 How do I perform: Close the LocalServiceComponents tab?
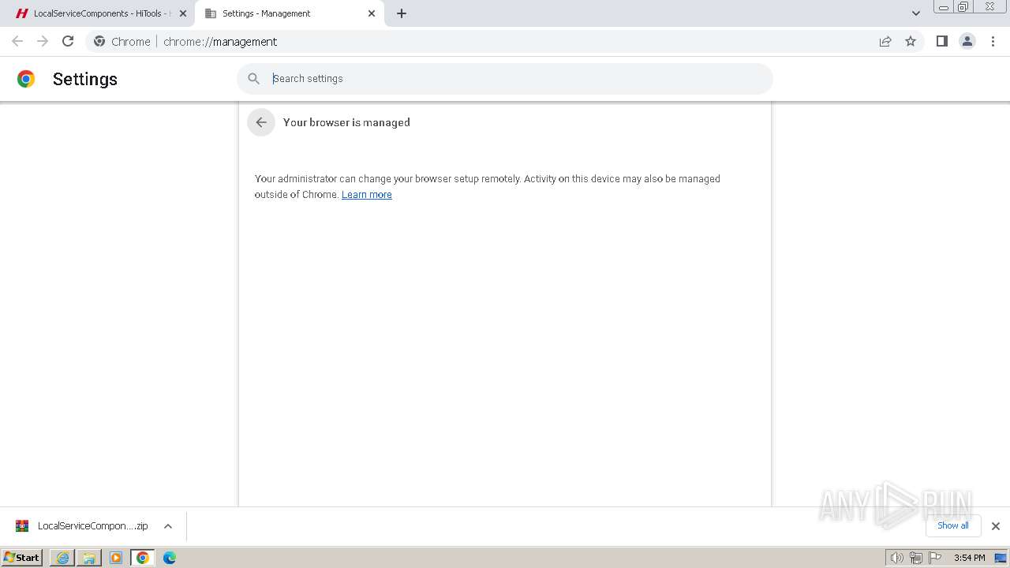click(x=183, y=13)
